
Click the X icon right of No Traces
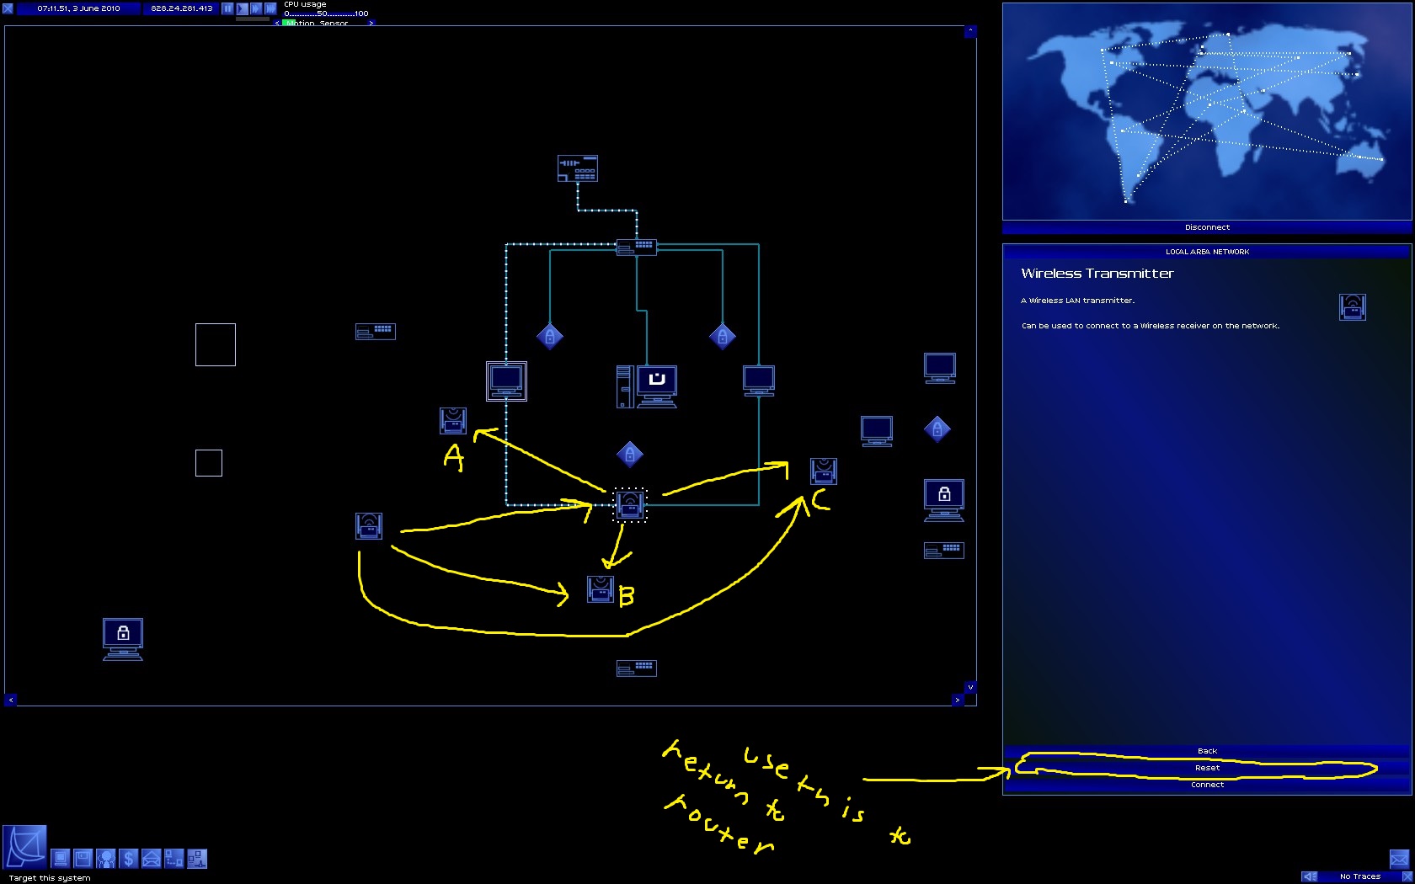point(1407,876)
